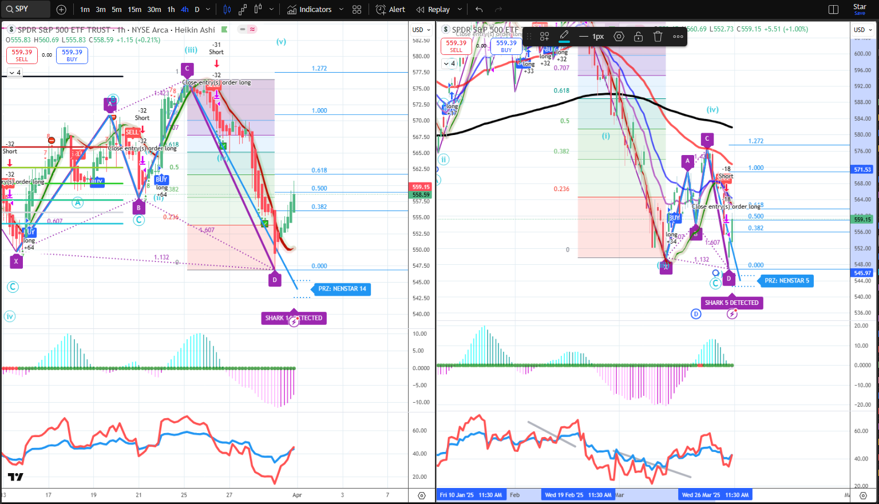The width and height of the screenshot is (879, 504).
Task: Click lightning icon below SHARK 14 label
Action: tap(294, 322)
